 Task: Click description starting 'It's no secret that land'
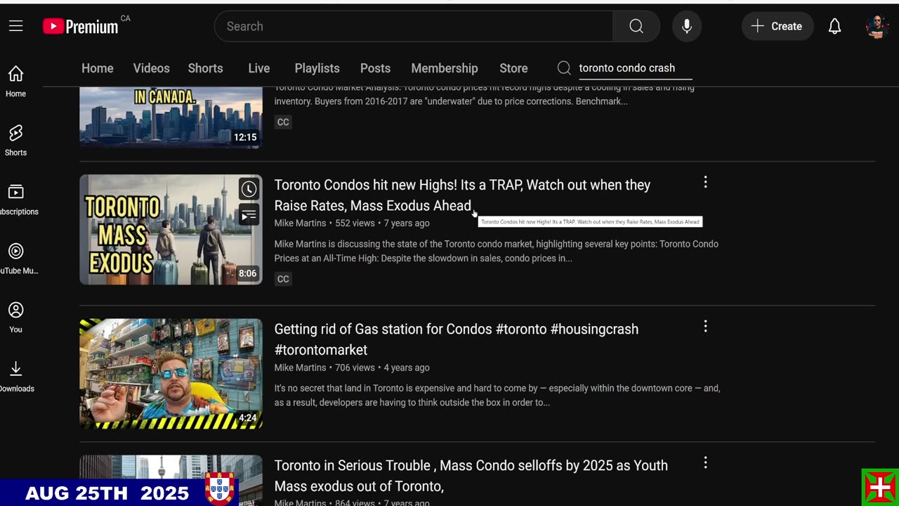[497, 396]
